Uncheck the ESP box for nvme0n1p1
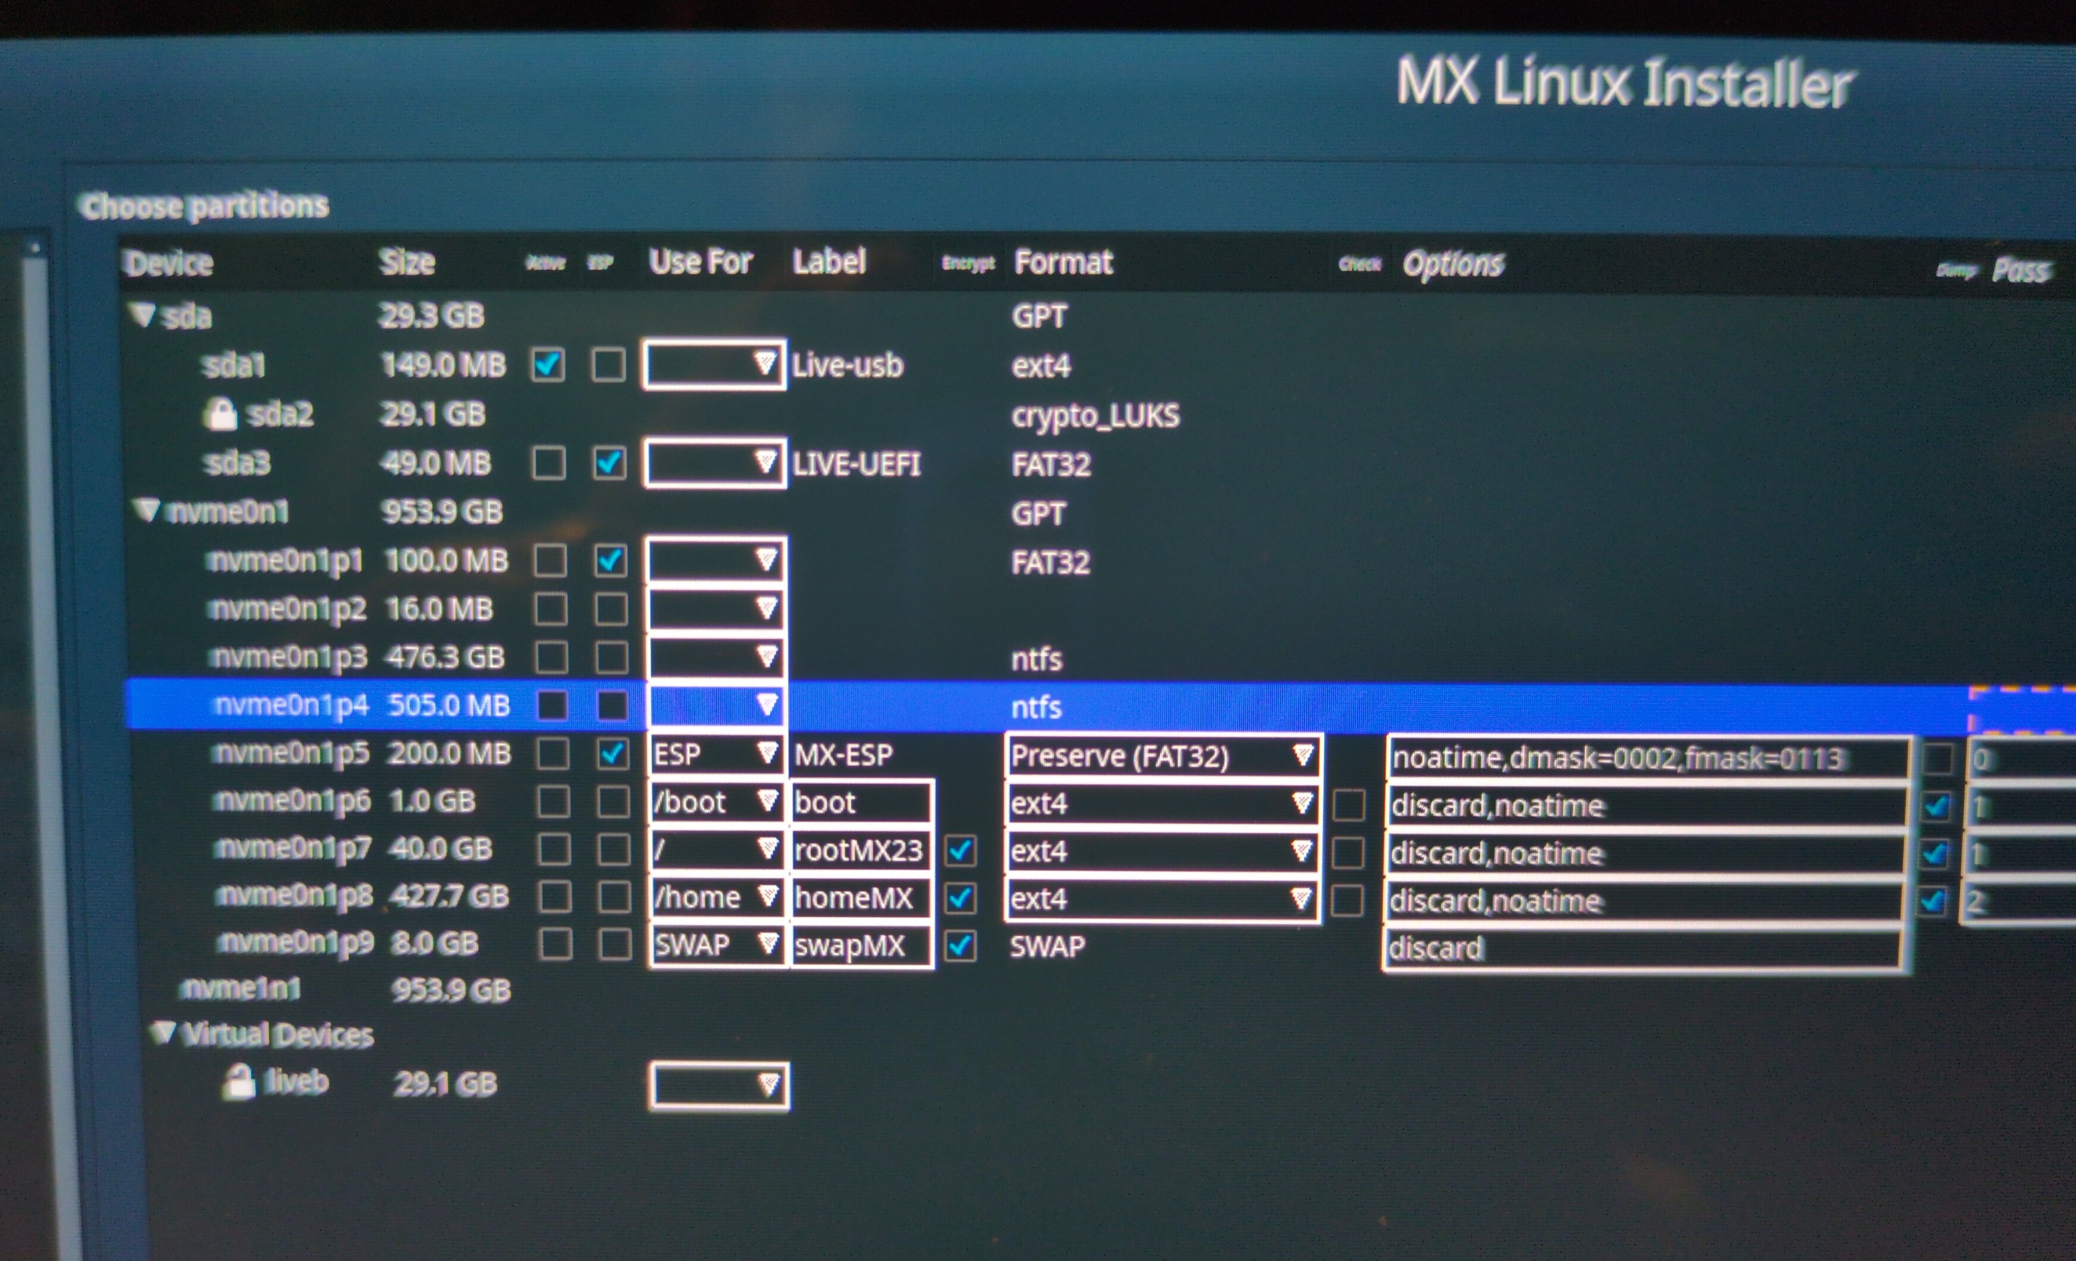This screenshot has height=1261, width=2076. coord(610,560)
